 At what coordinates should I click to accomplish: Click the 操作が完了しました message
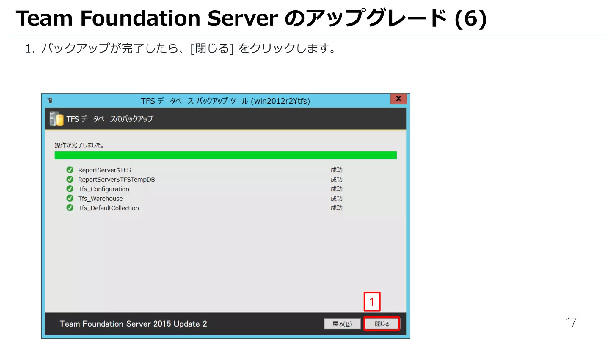pos(79,145)
